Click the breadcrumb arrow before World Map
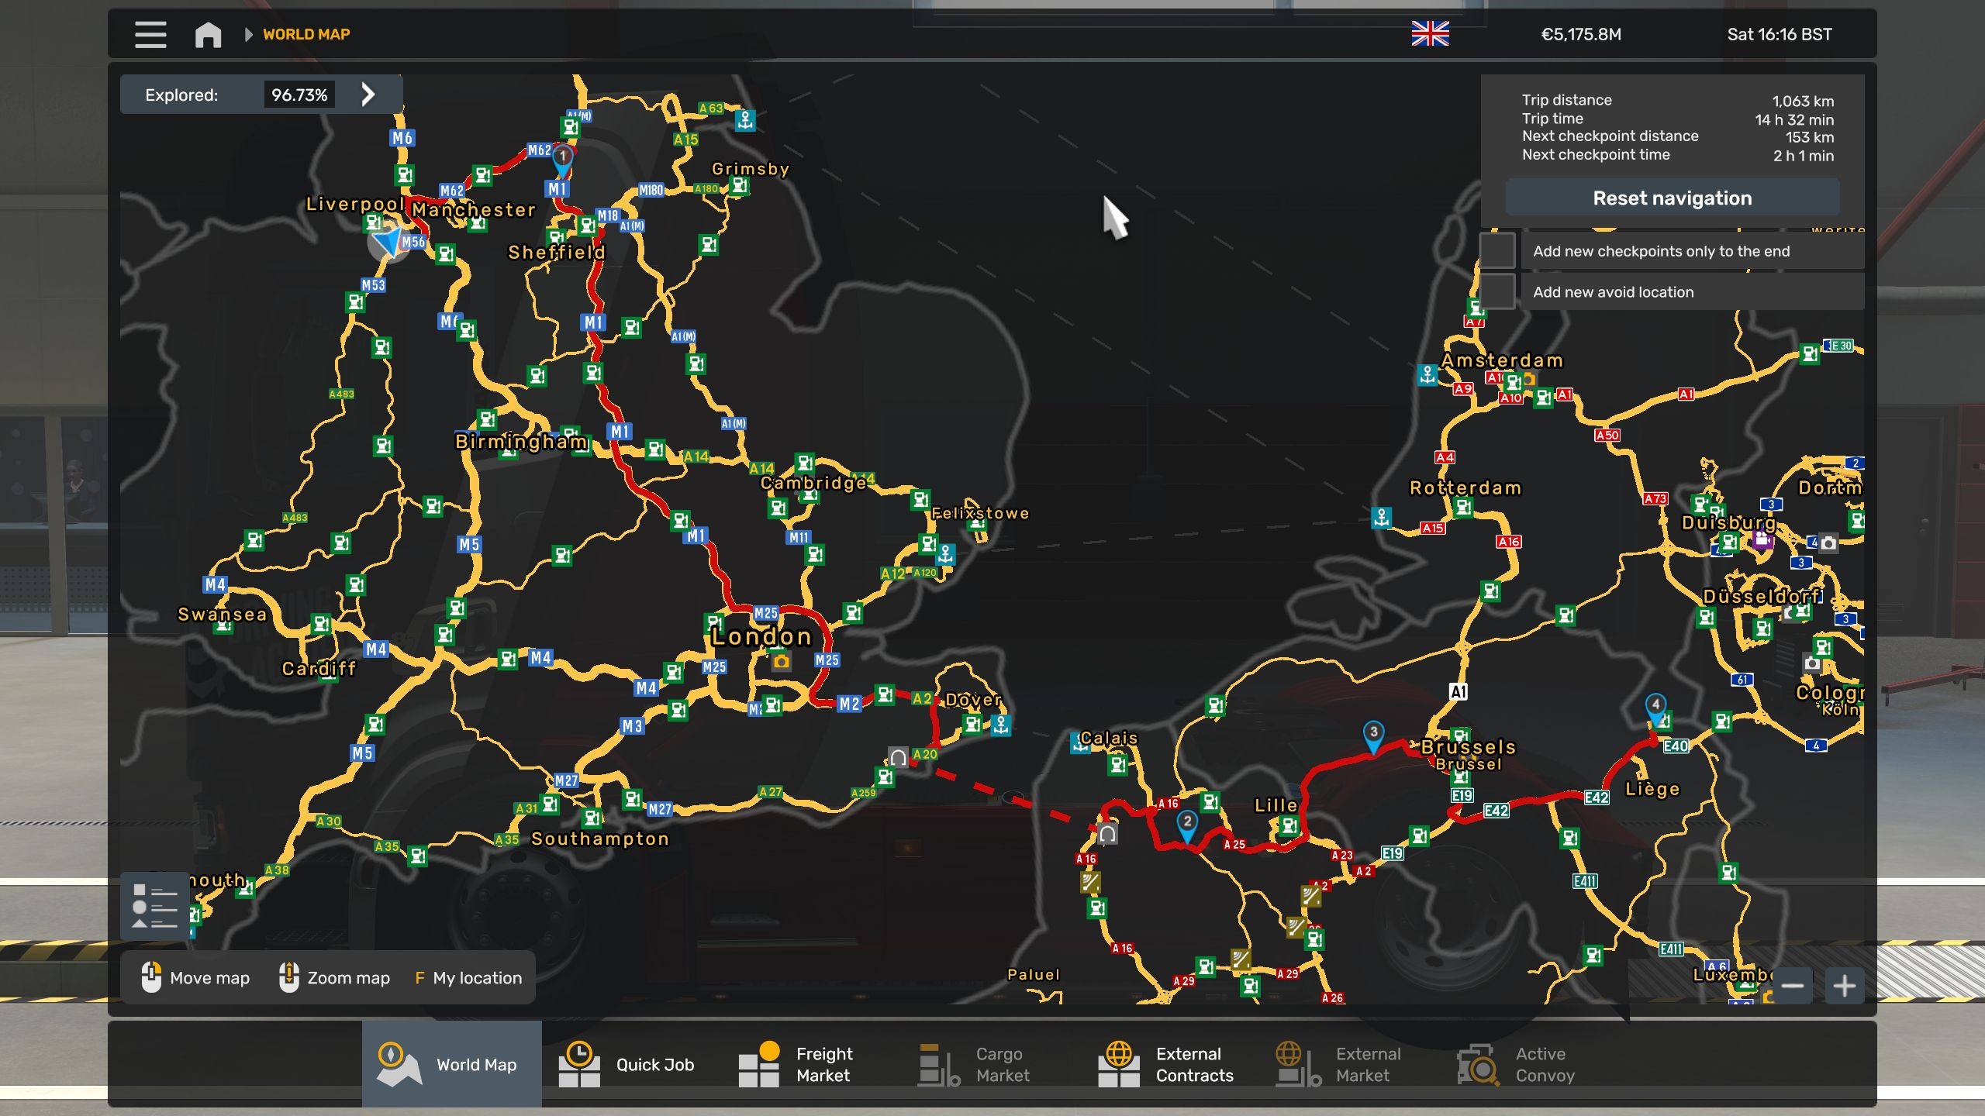 [x=248, y=34]
